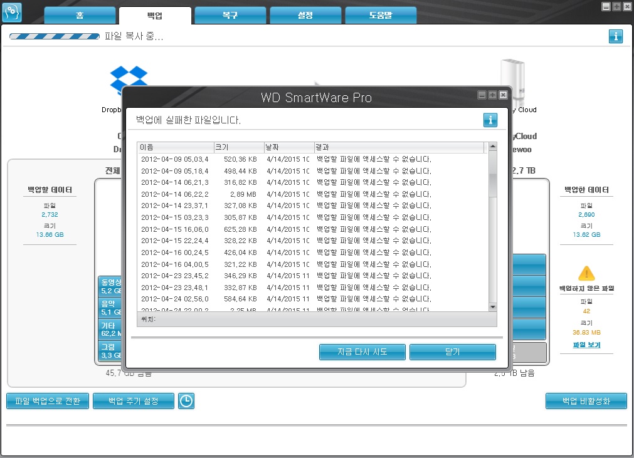Screen dimensions: 634x458
Task: Open the main window info icon
Action: 615,36
